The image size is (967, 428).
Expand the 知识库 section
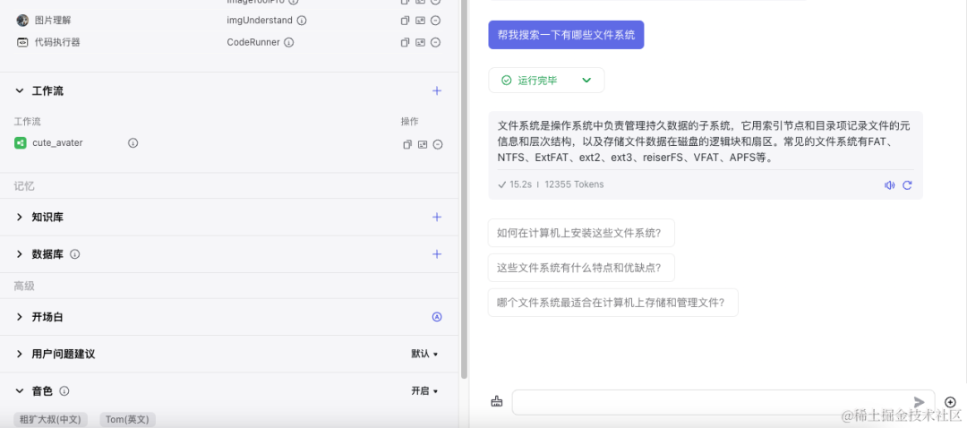[x=19, y=217]
